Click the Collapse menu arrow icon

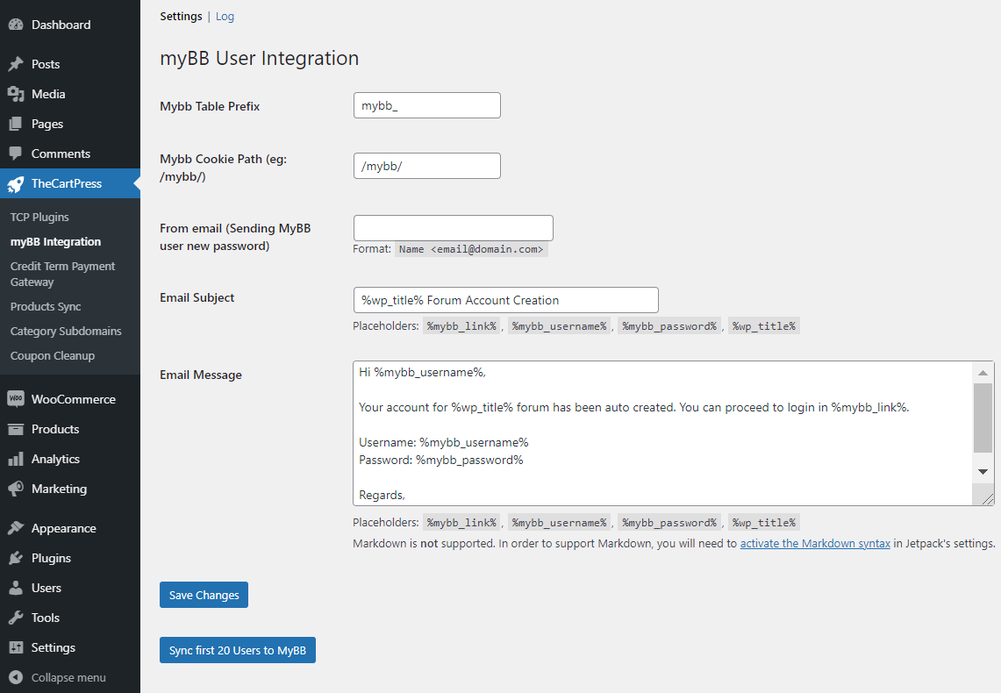coord(16,678)
